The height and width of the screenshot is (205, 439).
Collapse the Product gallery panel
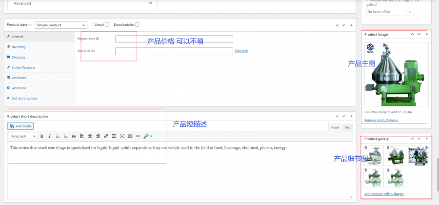click(427, 139)
